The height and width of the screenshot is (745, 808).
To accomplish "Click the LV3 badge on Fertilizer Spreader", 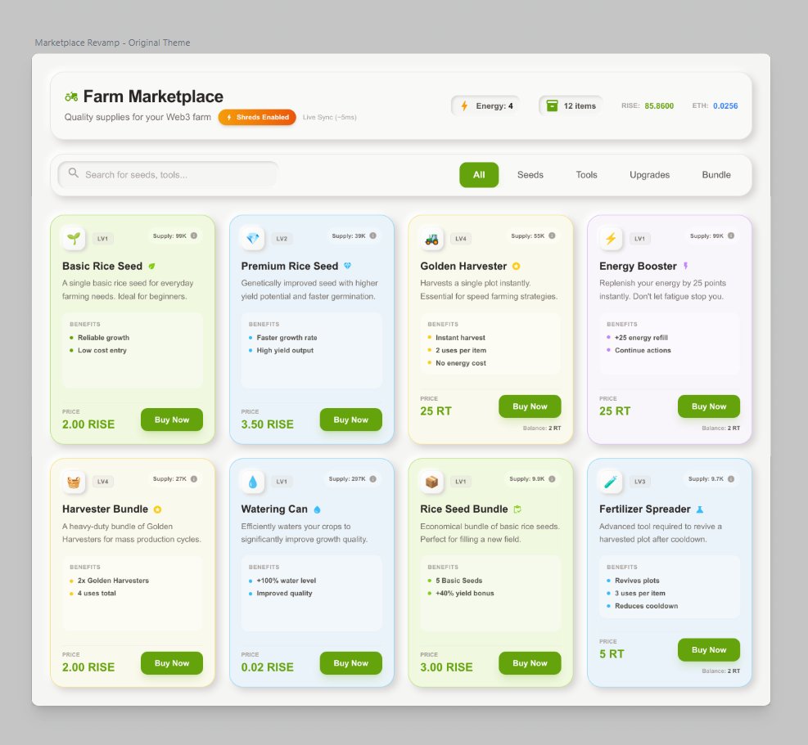I will (639, 482).
